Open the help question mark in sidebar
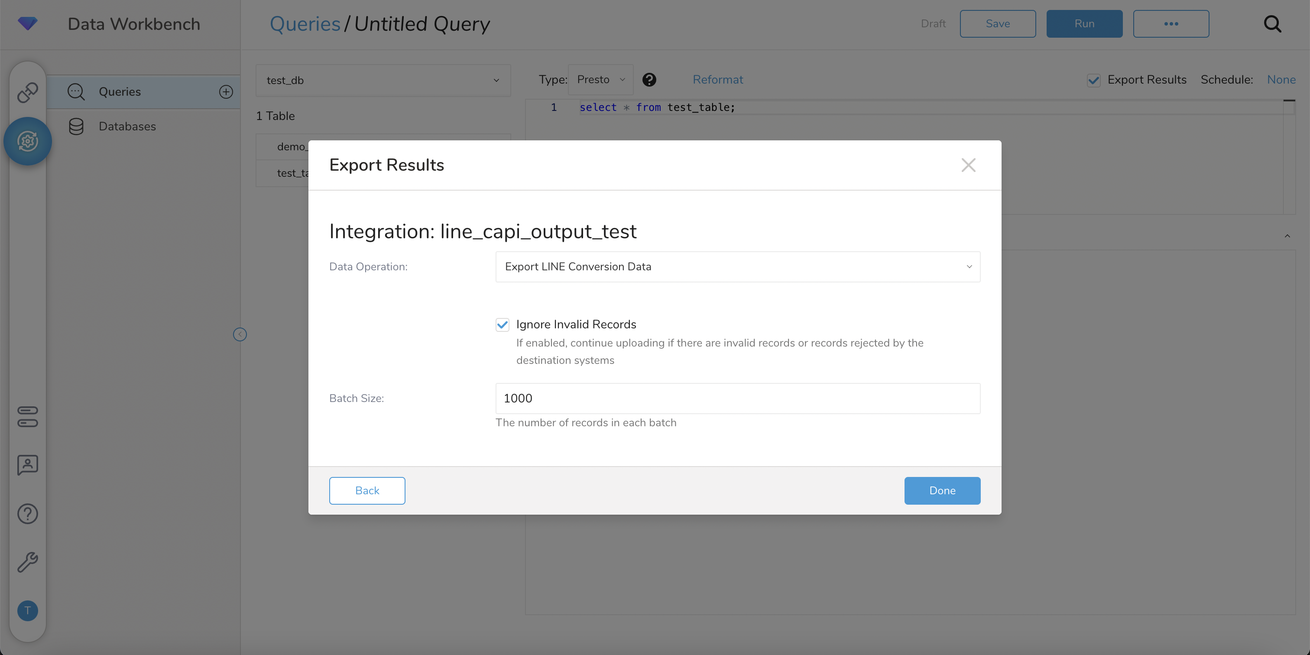Screen dimensions: 1310x655 coord(27,514)
